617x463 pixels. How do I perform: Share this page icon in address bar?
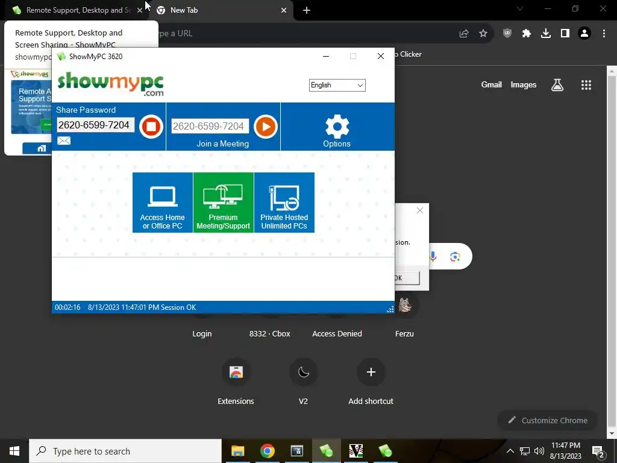click(x=464, y=34)
